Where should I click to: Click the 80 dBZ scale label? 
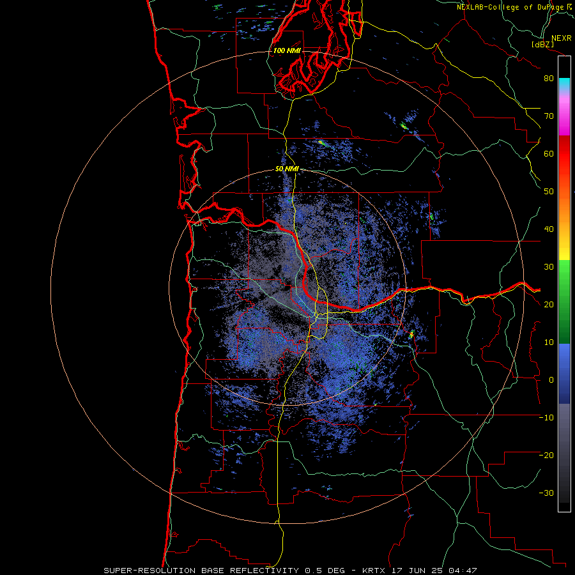549,79
